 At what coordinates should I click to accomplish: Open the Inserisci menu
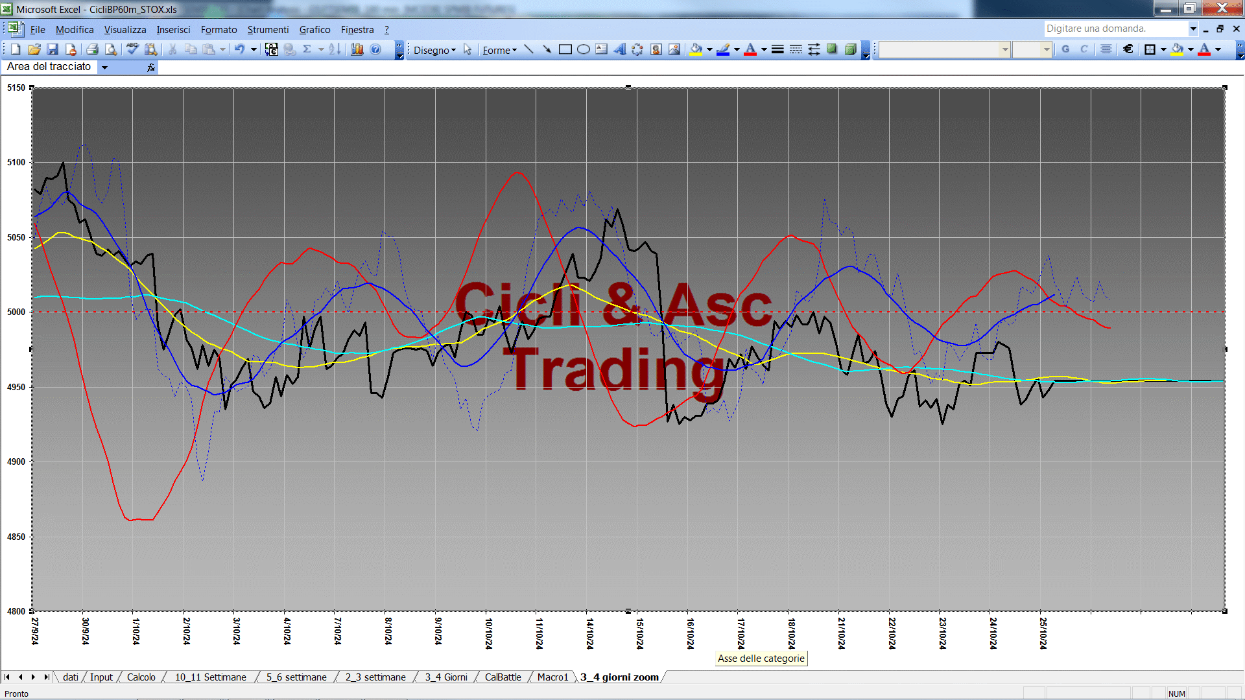tap(173, 30)
